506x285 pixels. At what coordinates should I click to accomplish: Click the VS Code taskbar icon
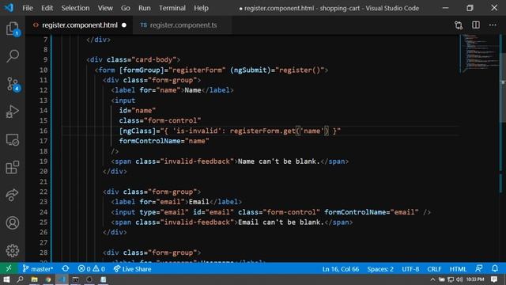point(62,279)
